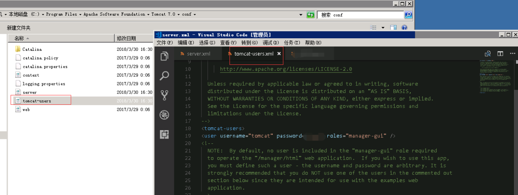Image resolution: width=518 pixels, height=195 pixels.
Task: Open the 文件(F) menu in VS Code
Action: point(165,43)
